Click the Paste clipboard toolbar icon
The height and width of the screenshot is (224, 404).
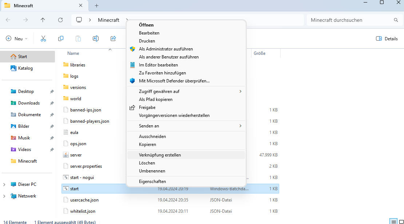pyautogui.click(x=78, y=38)
